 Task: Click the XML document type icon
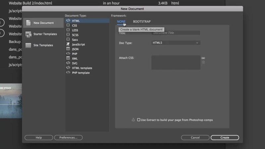(x=68, y=58)
